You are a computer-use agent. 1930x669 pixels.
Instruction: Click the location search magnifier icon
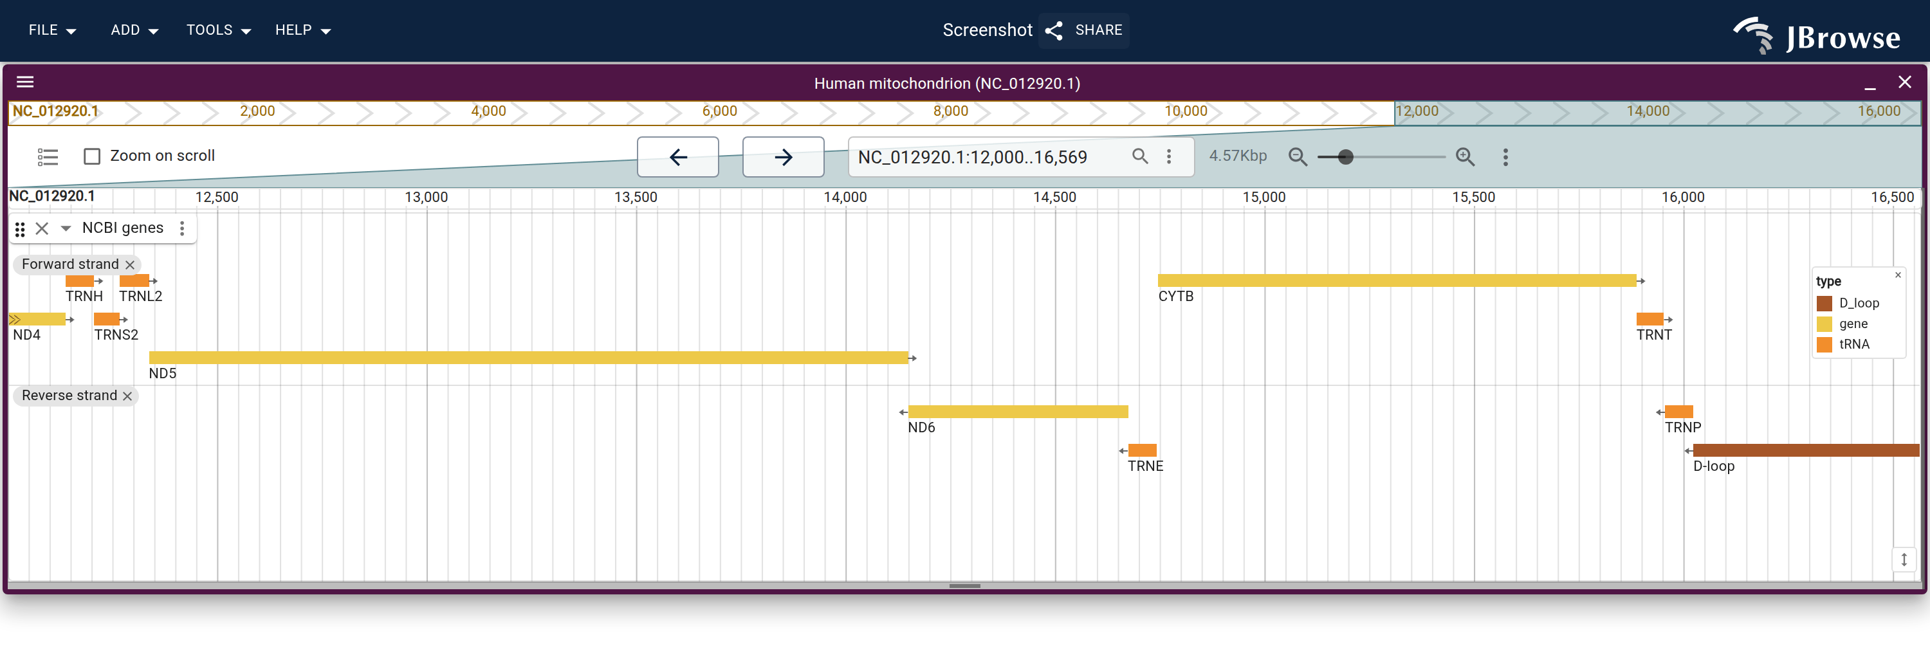(1139, 156)
